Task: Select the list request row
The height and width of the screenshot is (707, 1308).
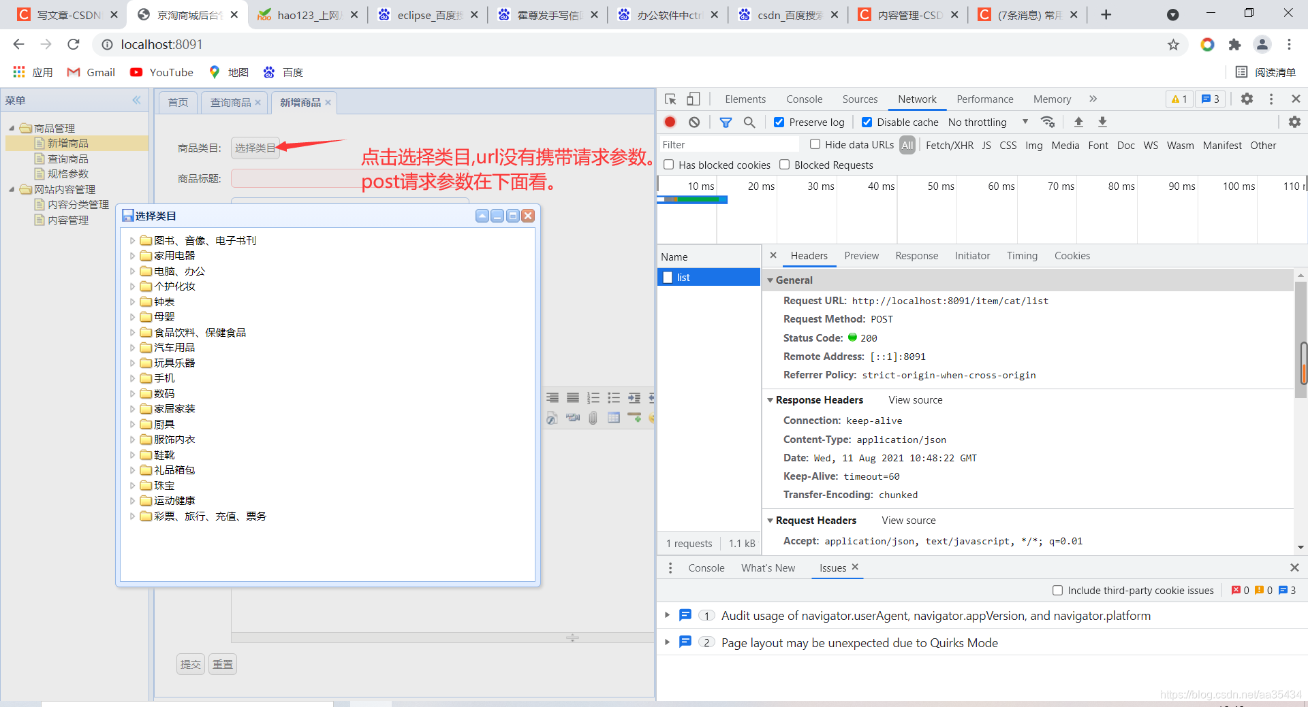Action: (708, 277)
